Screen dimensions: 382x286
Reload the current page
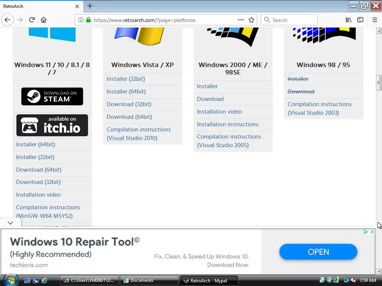32,20
